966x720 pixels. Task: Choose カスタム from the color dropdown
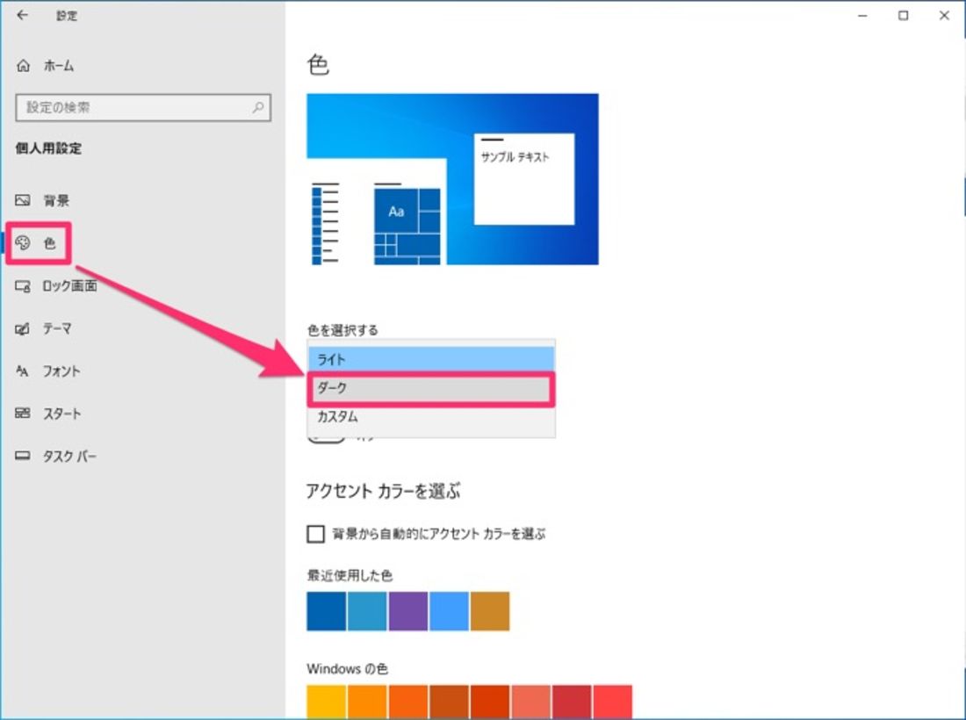pos(431,417)
